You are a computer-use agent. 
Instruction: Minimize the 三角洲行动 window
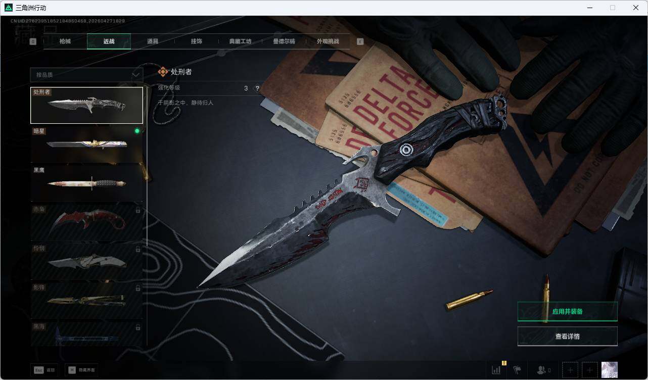click(x=590, y=8)
